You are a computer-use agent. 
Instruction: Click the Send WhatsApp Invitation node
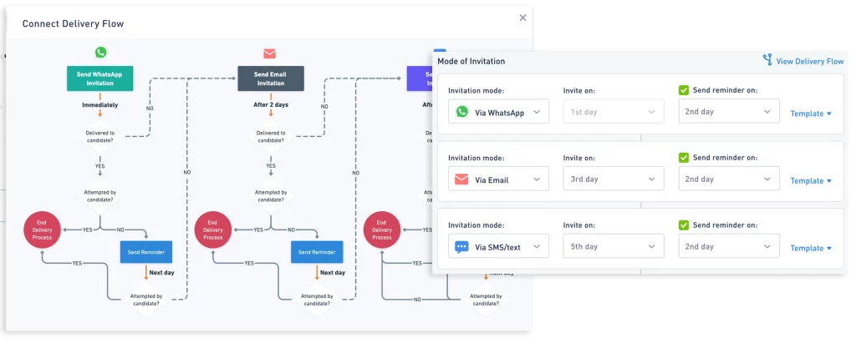click(100, 78)
